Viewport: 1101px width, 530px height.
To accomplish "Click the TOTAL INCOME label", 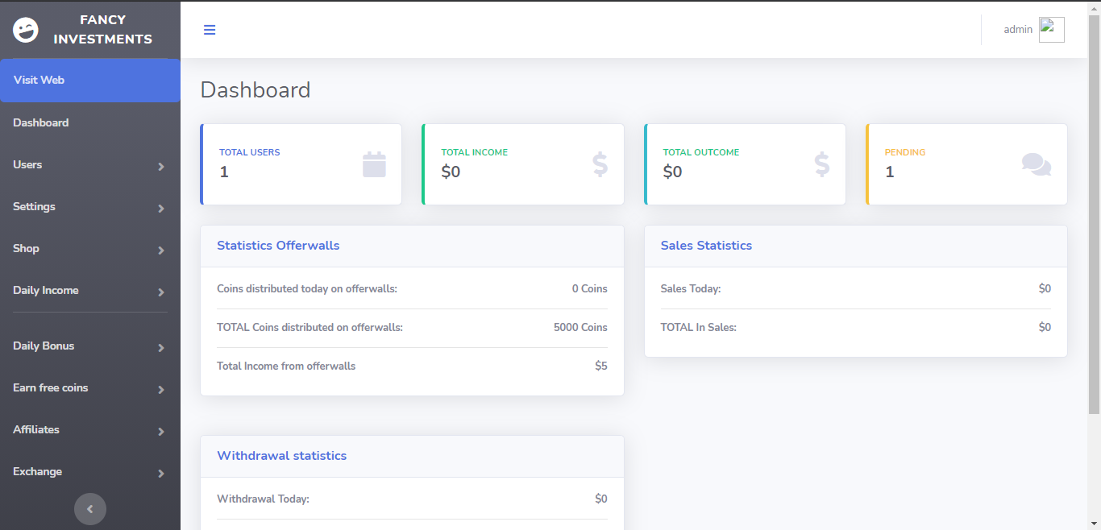I will click(475, 152).
